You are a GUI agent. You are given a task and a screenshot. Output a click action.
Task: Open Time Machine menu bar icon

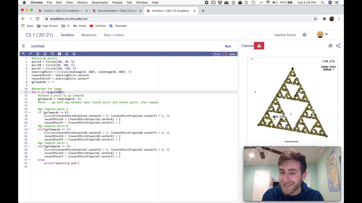click(253, 3)
